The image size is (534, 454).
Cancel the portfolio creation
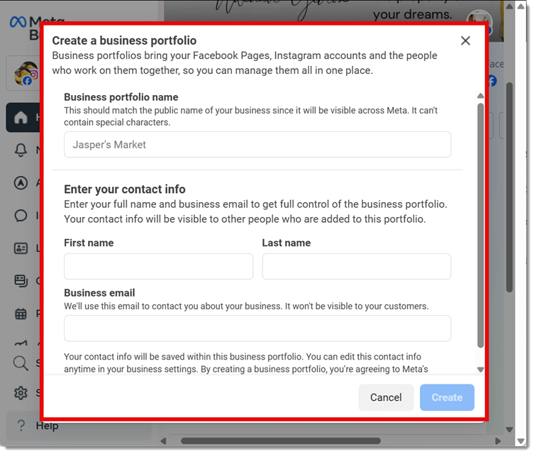coord(386,397)
